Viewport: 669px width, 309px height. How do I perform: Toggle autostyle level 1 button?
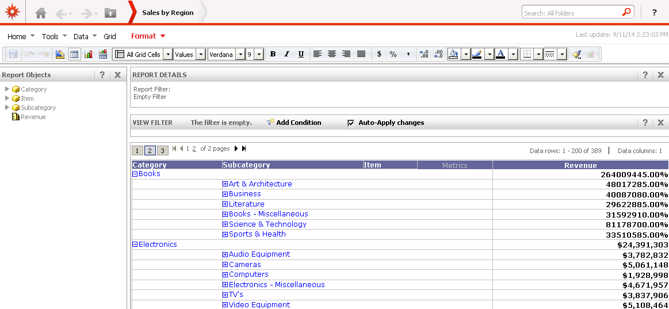137,150
